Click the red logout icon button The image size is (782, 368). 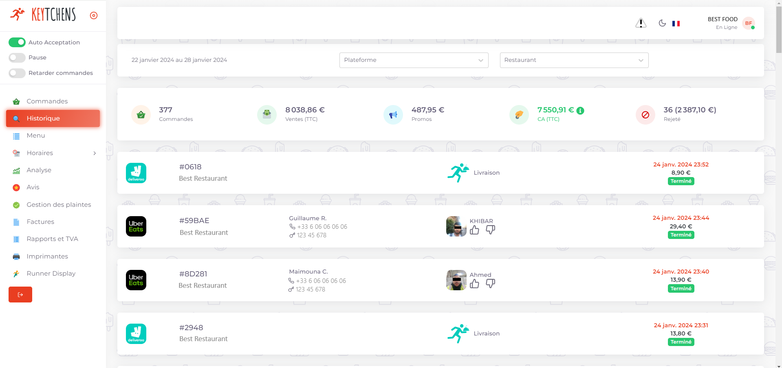click(x=20, y=295)
